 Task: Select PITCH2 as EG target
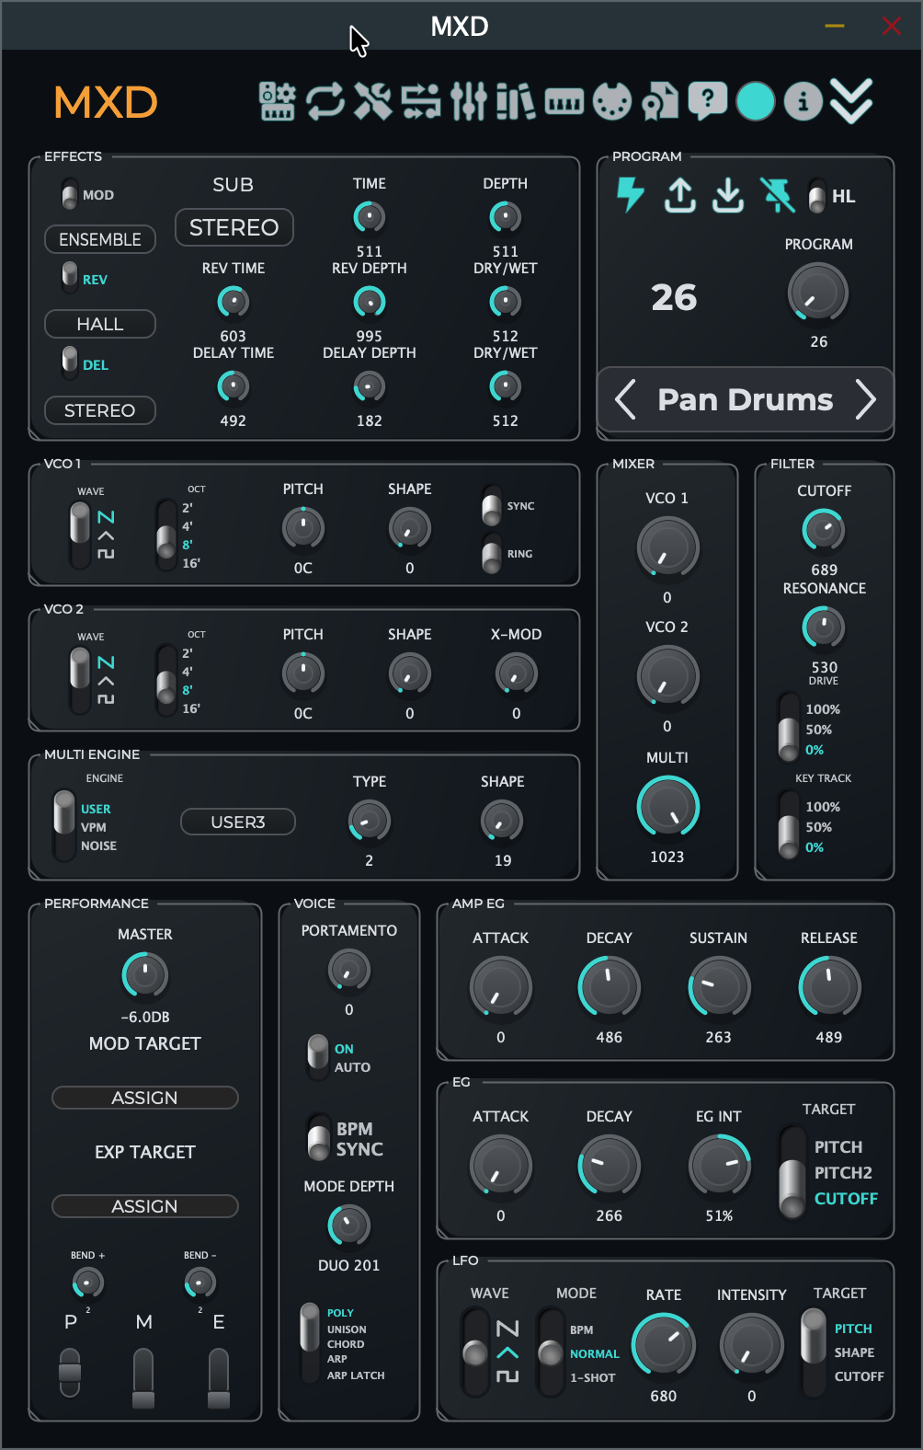point(843,1172)
